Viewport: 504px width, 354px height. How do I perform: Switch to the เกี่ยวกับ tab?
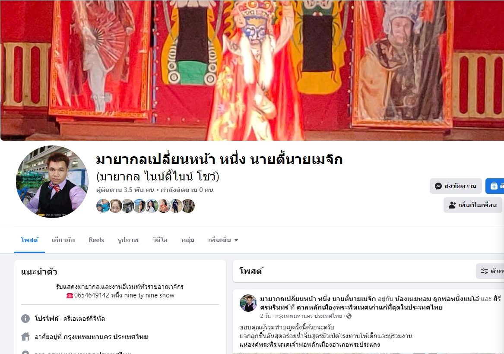pyautogui.click(x=63, y=240)
